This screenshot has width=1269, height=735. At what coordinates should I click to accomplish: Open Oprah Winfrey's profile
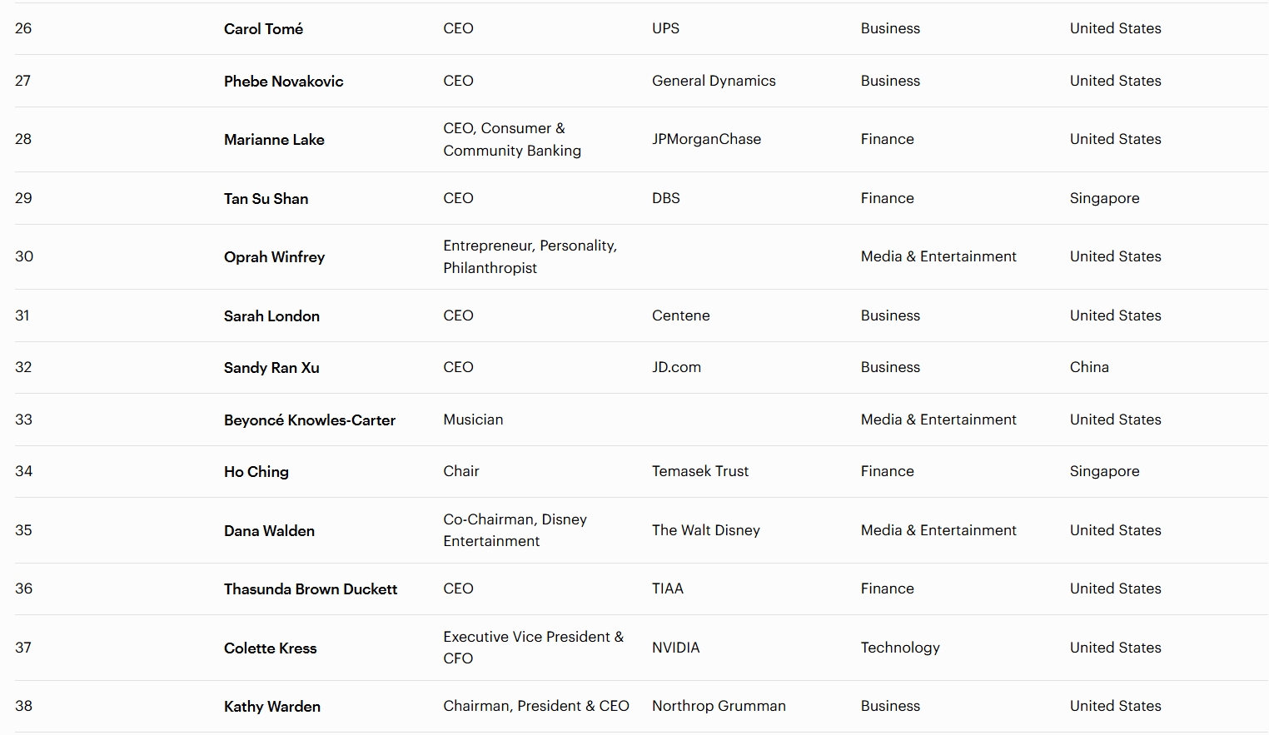pos(274,257)
